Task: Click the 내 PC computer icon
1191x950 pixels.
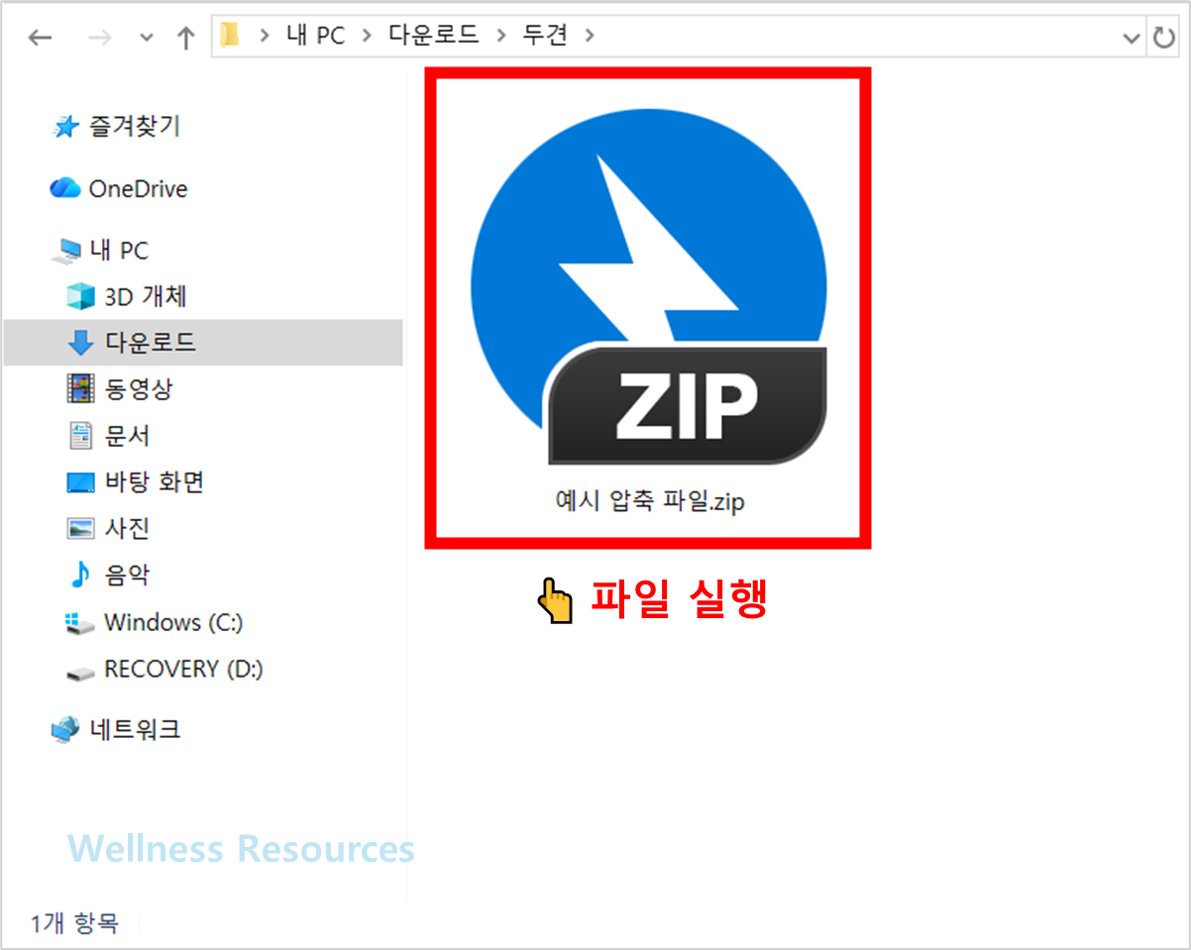Action: click(67, 251)
